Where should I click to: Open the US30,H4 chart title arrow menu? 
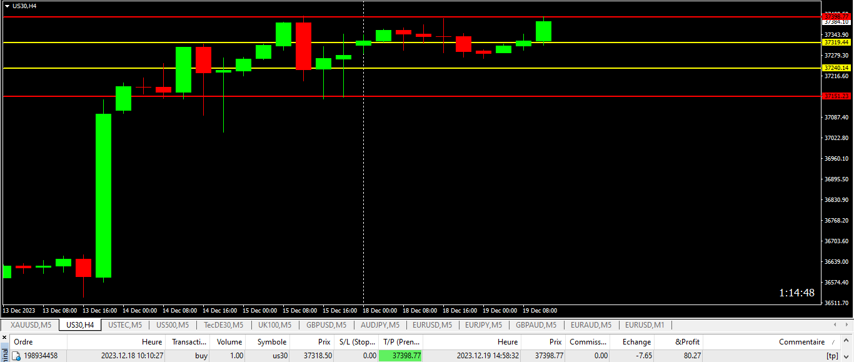pyautogui.click(x=7, y=6)
